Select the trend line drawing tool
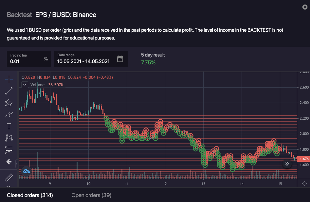The image size is (310, 202). (x=9, y=91)
